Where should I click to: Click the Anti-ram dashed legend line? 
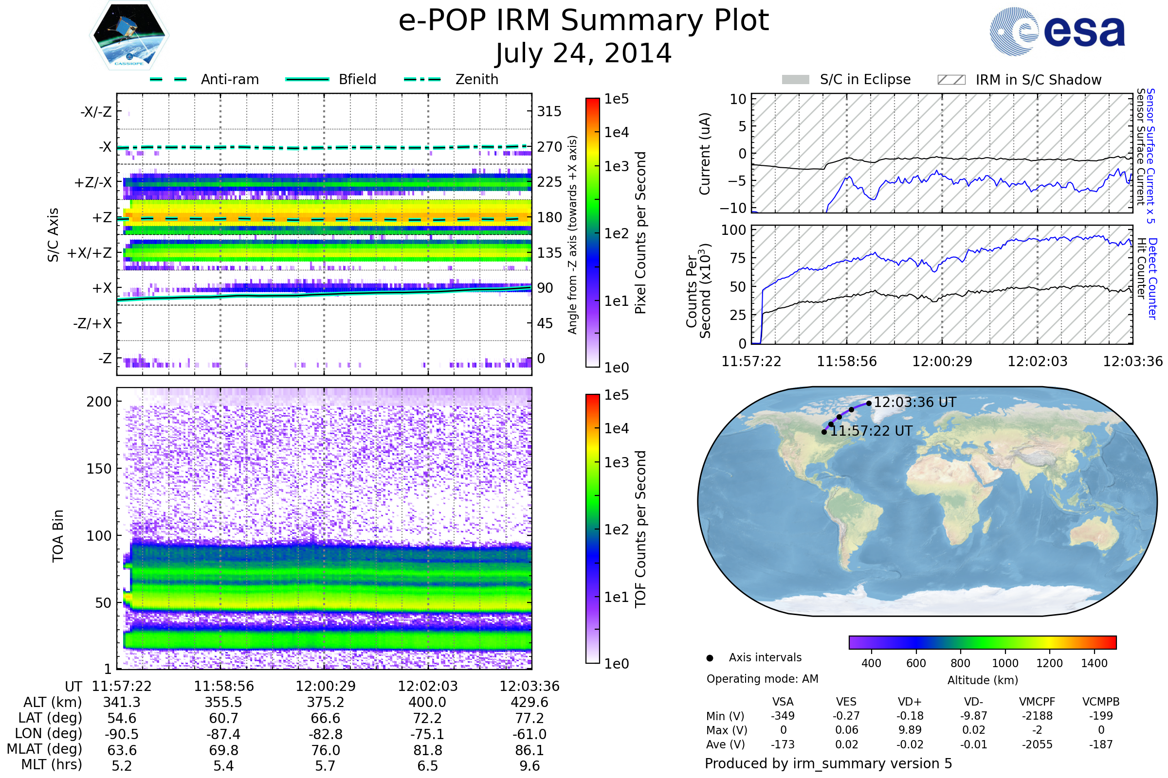(x=168, y=79)
